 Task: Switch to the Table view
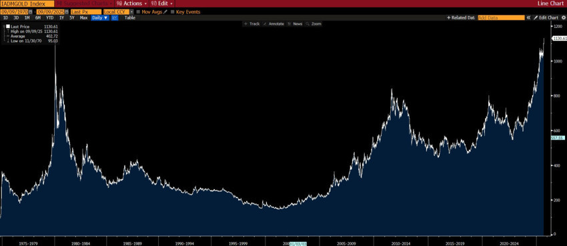[x=130, y=17]
